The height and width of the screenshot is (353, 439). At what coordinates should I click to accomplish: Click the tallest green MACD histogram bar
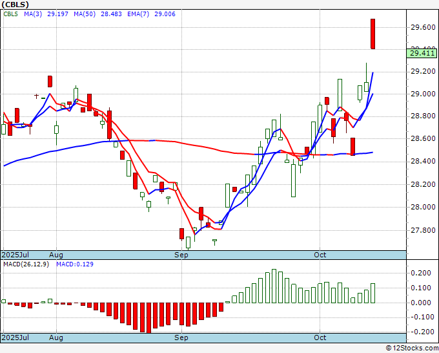pos(274,286)
